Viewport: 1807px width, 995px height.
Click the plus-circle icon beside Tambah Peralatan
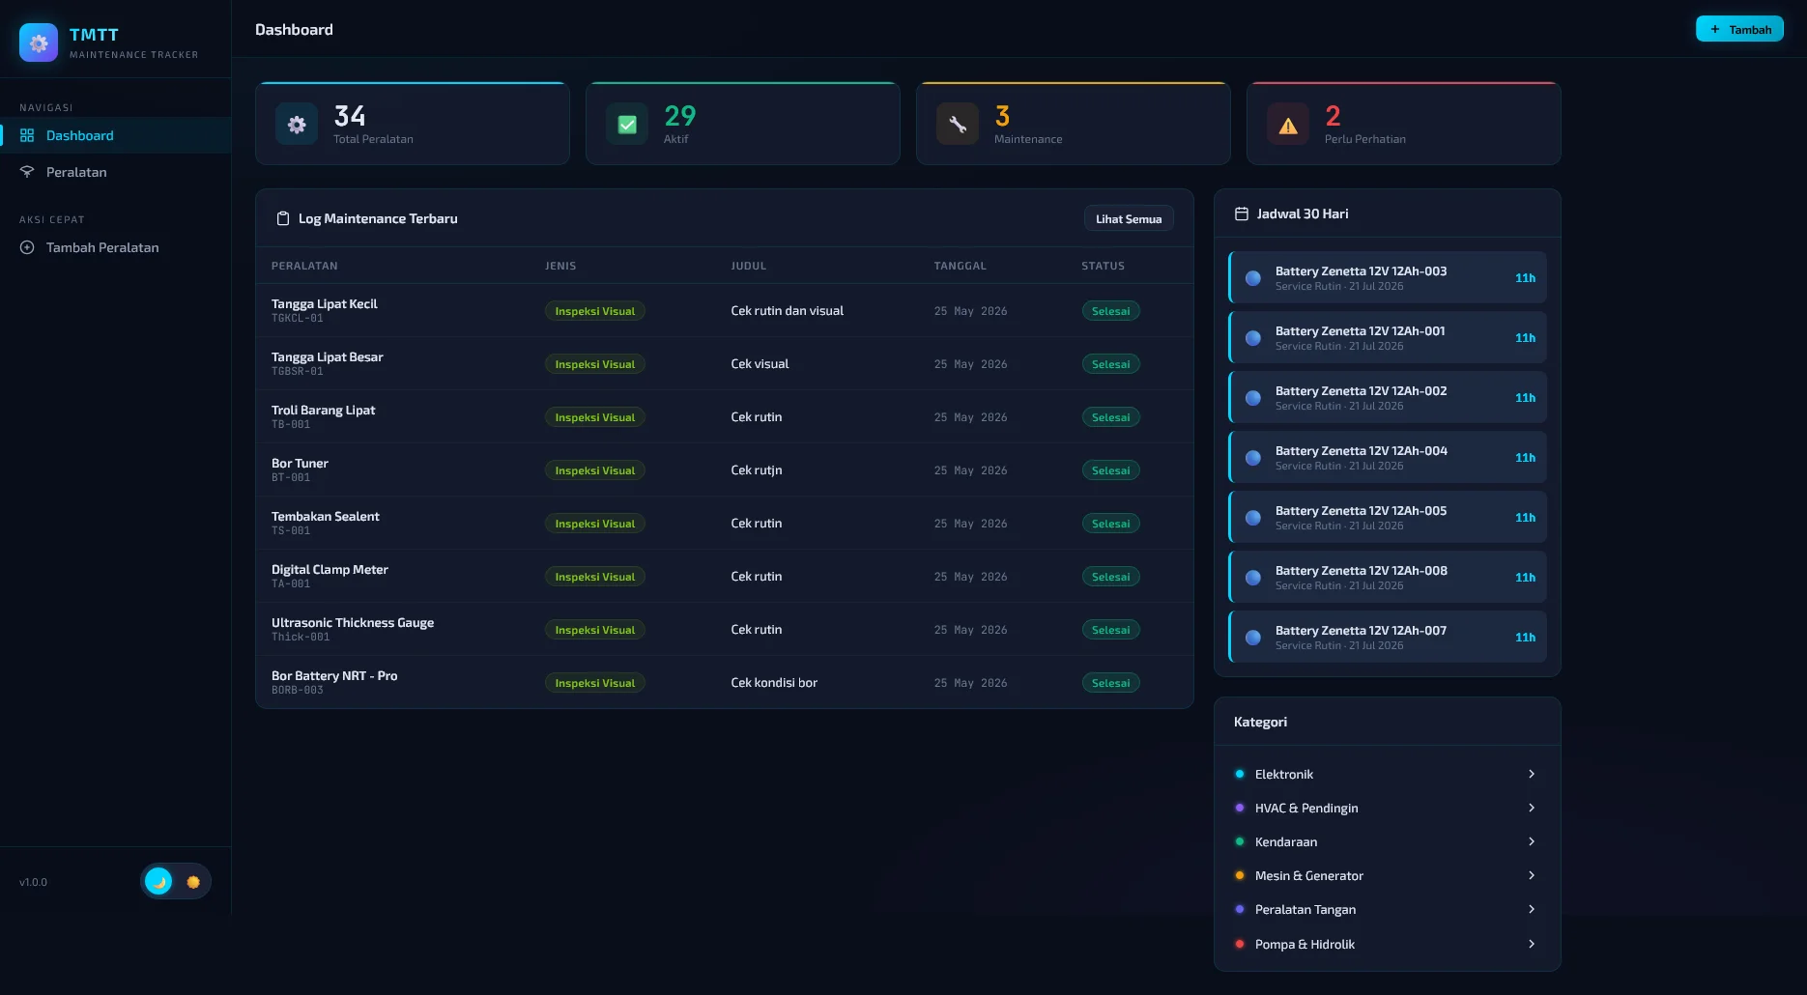click(x=27, y=247)
